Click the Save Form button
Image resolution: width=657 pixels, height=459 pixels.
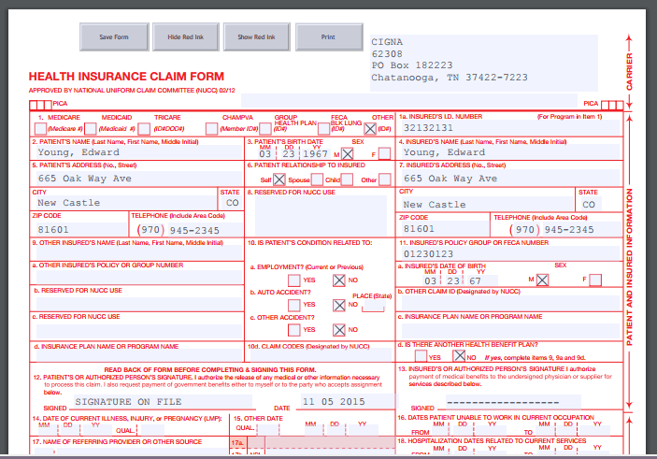pyautogui.click(x=114, y=37)
